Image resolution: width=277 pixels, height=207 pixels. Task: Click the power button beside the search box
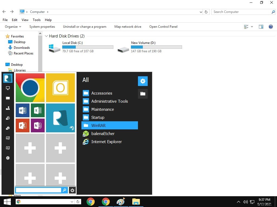[x=72, y=190]
